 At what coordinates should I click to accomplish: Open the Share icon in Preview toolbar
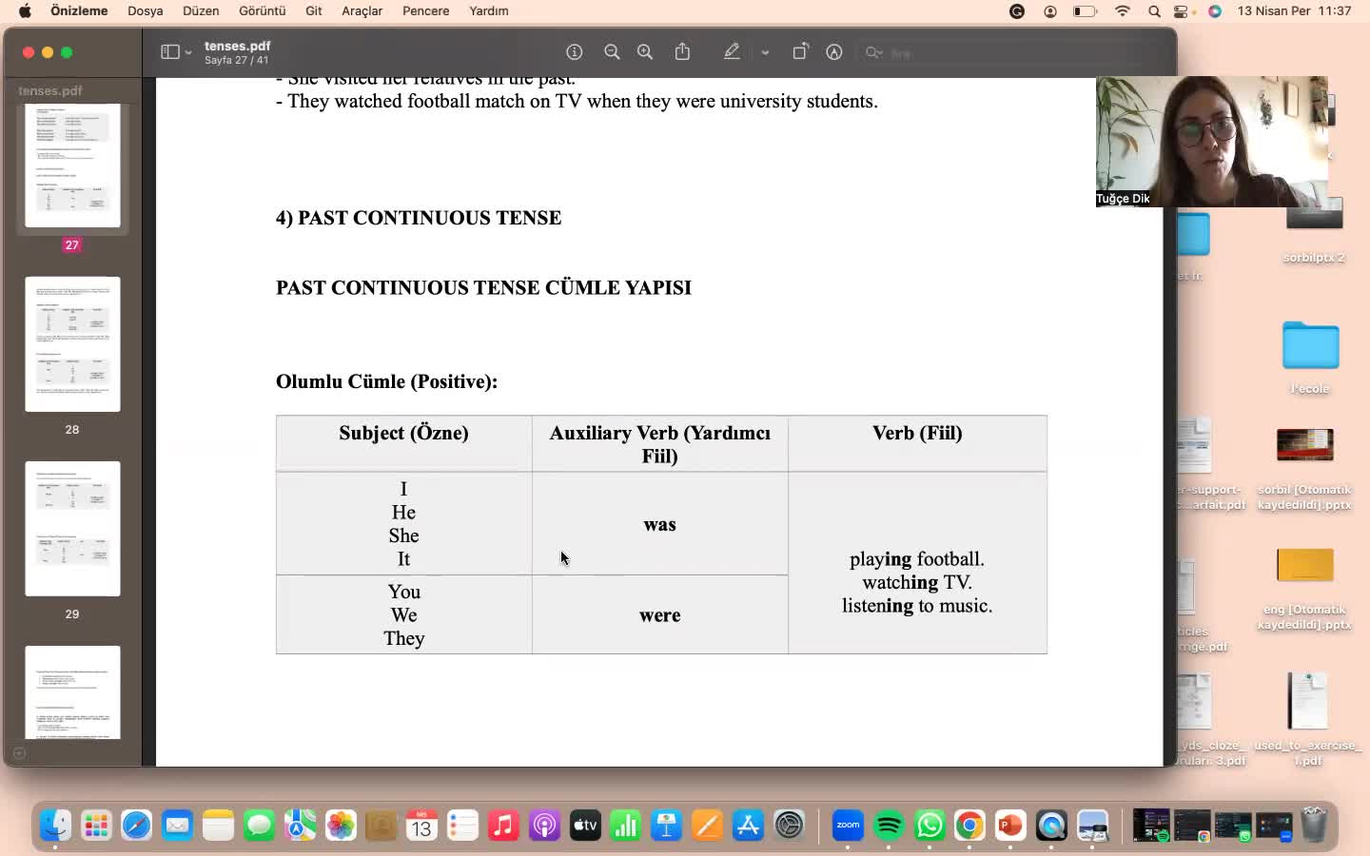pos(682,52)
